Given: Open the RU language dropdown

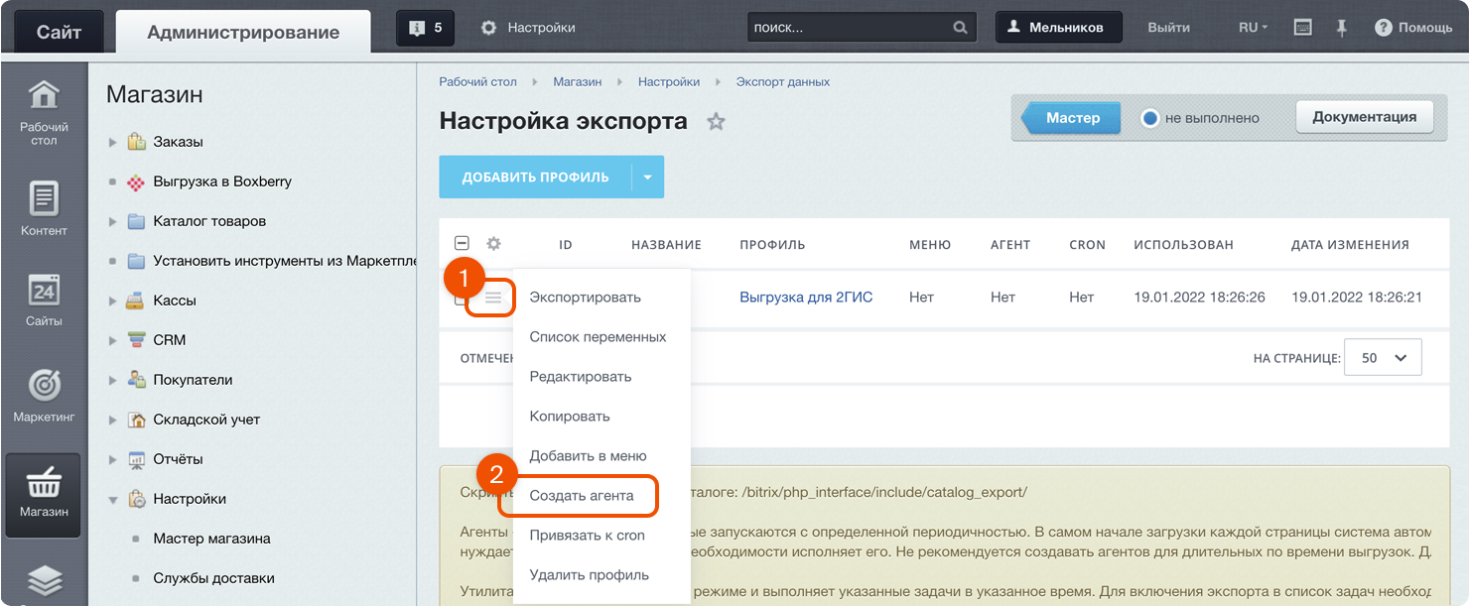Looking at the screenshot, I should tap(1253, 28).
